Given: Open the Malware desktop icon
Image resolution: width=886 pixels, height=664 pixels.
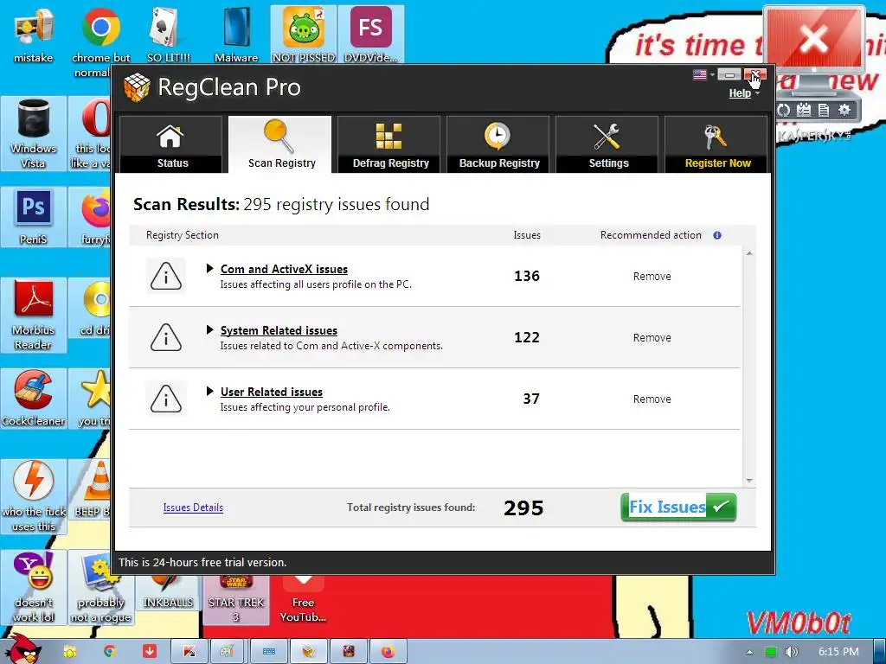Looking at the screenshot, I should [236, 35].
